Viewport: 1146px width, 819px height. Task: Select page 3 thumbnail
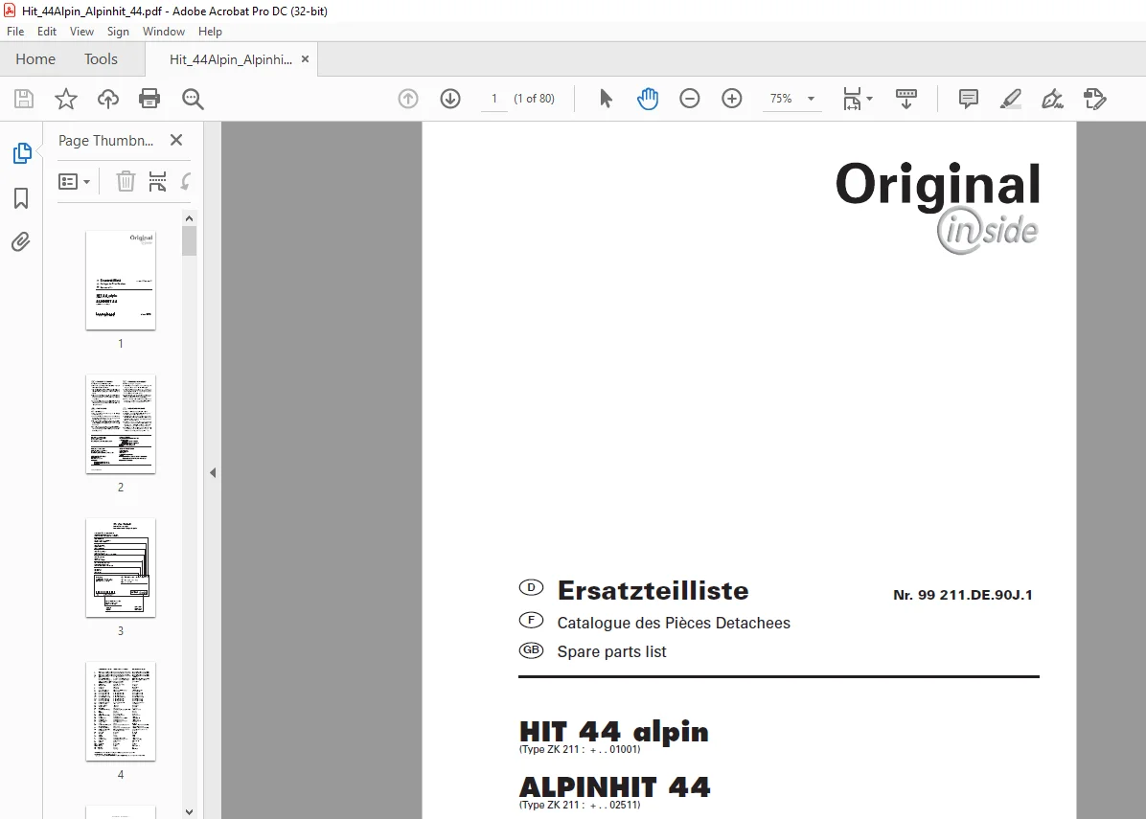tap(121, 568)
